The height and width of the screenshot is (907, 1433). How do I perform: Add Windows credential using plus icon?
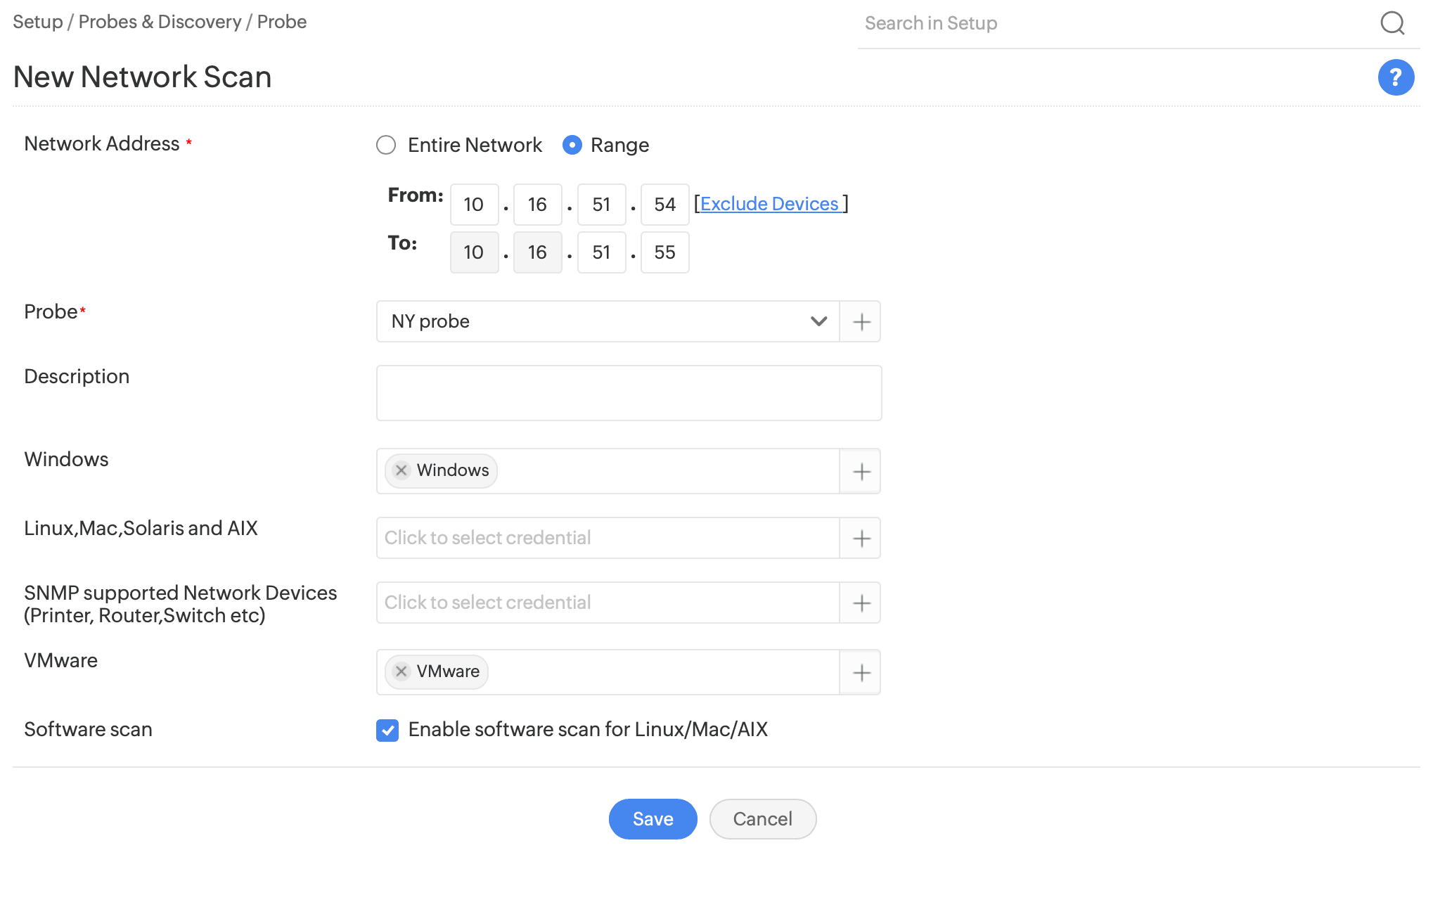(861, 471)
